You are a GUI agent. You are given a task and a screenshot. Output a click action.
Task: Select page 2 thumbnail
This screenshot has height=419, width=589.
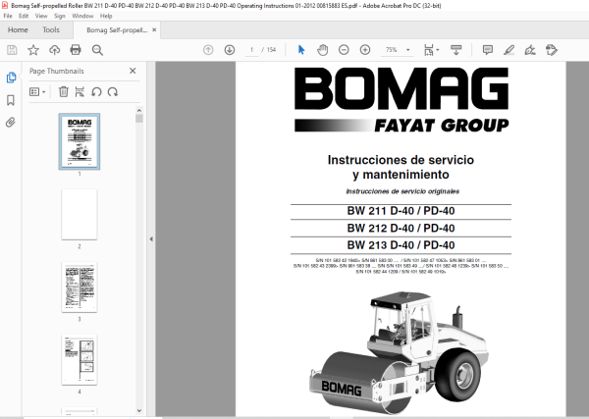(x=80, y=214)
